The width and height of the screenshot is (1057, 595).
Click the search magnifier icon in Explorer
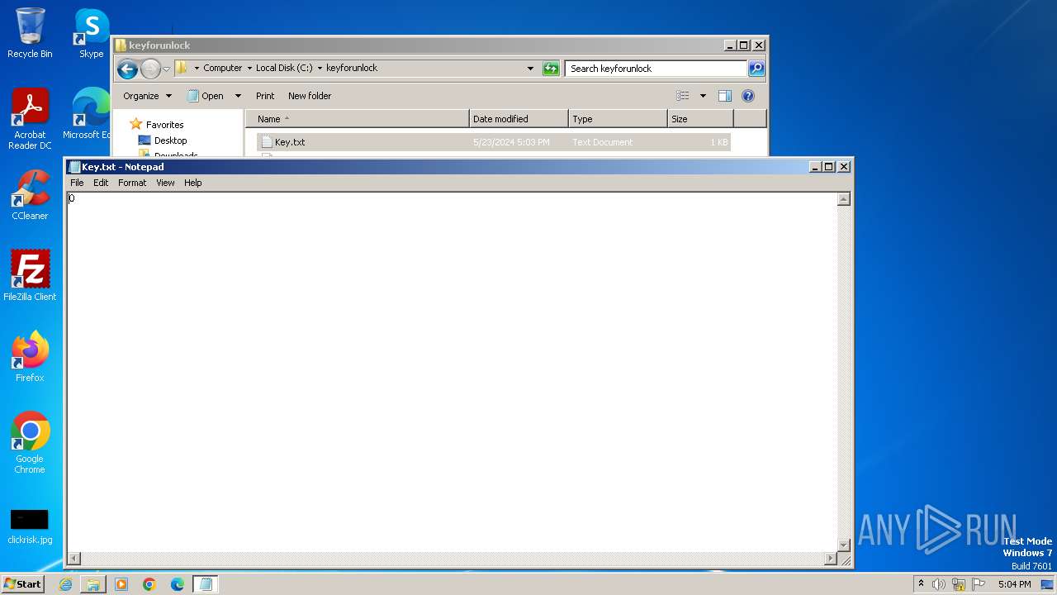point(756,69)
